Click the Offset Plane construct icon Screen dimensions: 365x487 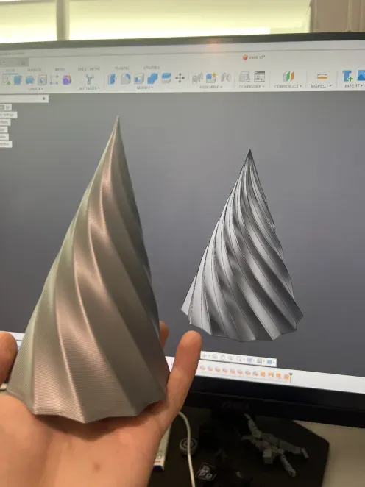click(288, 77)
